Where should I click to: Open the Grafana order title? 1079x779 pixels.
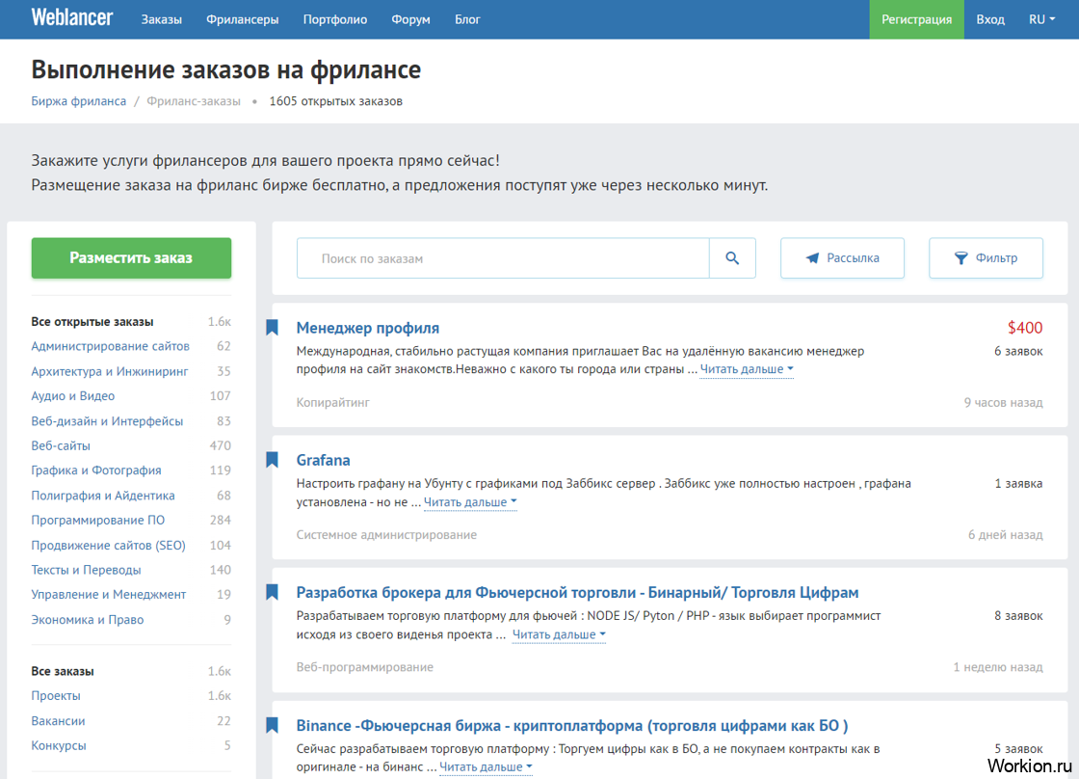323,460
